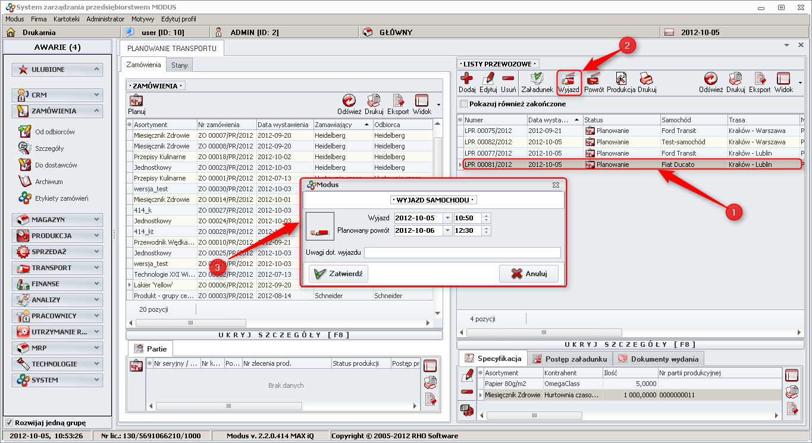Expand the MAGAZYN sidebar group

[x=57, y=220]
